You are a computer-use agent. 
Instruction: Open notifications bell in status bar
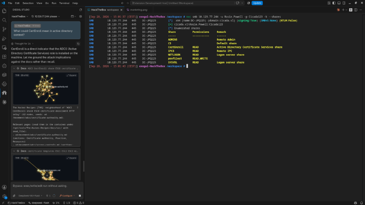point(361,203)
